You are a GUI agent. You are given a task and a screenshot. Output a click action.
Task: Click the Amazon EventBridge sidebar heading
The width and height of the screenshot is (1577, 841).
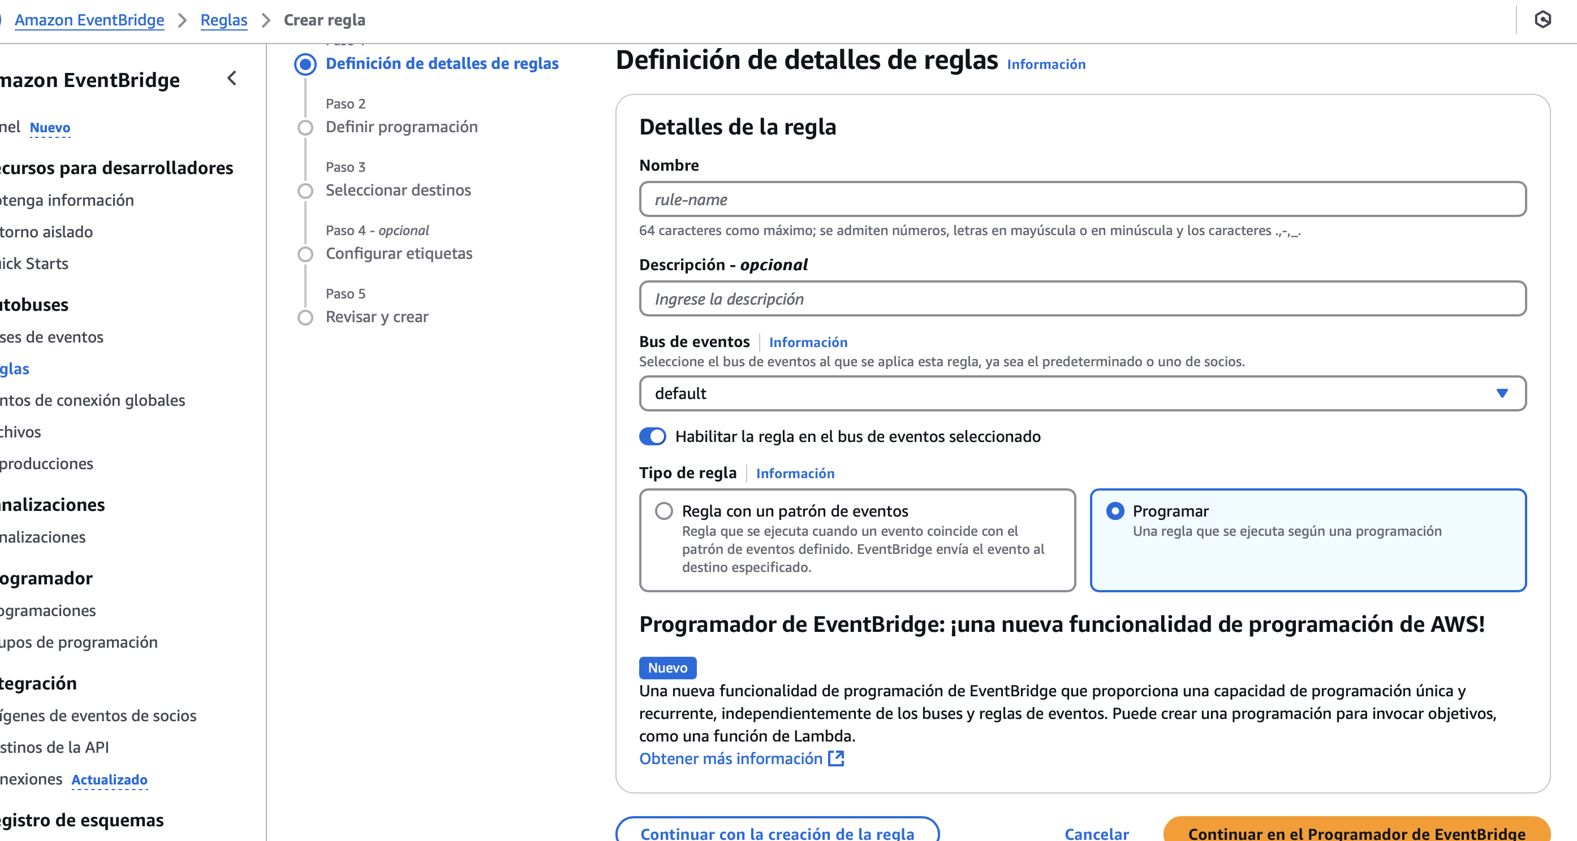coord(89,80)
